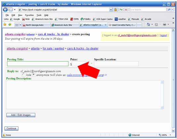Click the browser Forward arrow button
The width and height of the screenshot is (177, 139).
(x=11, y=10)
